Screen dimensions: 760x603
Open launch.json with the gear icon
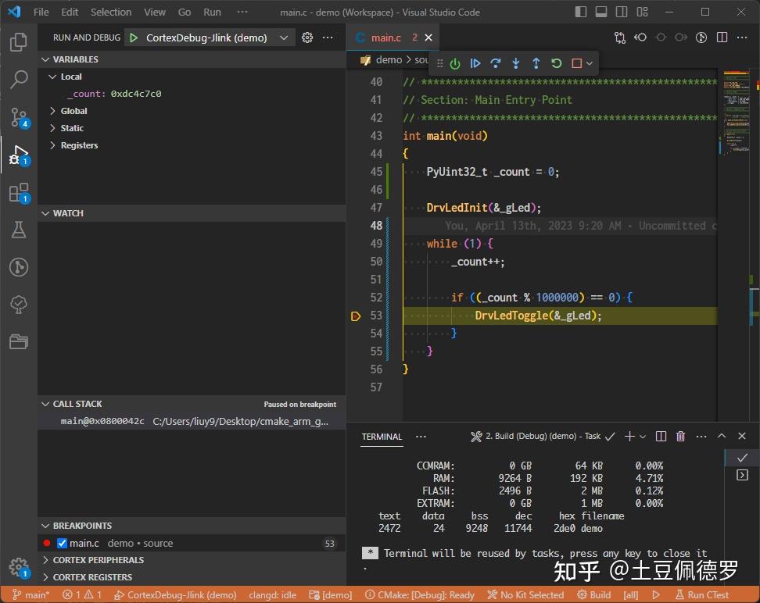tap(307, 37)
